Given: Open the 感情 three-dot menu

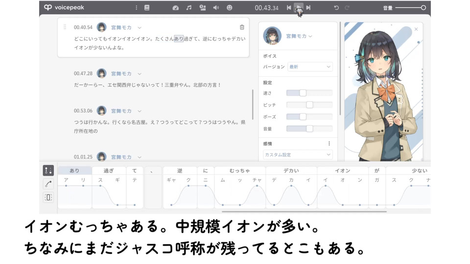Looking at the screenshot, I should point(329,144).
